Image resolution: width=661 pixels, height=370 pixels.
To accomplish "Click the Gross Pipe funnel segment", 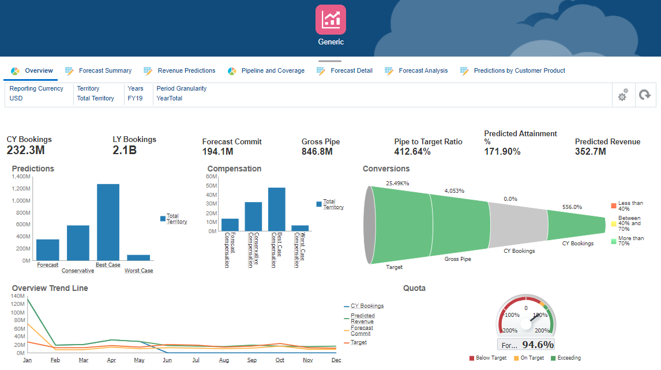I will click(x=460, y=225).
